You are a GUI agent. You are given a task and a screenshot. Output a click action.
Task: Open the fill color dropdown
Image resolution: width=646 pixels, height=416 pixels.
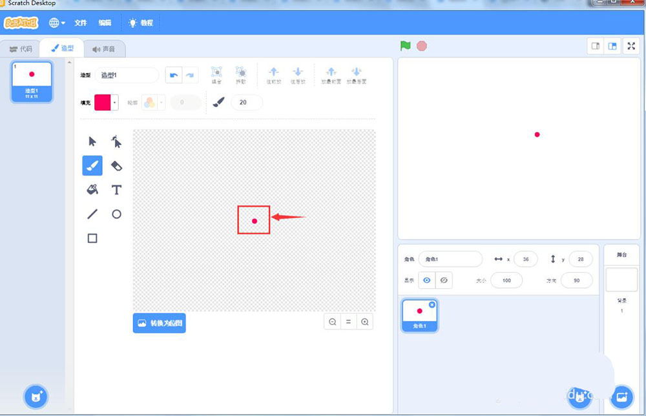click(114, 103)
